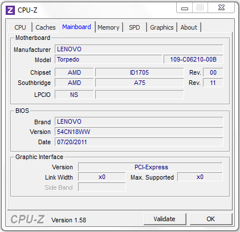Viewport: 240px width, 232px height.
Task: Minimize the CPU-Z window
Action: [x=185, y=8]
